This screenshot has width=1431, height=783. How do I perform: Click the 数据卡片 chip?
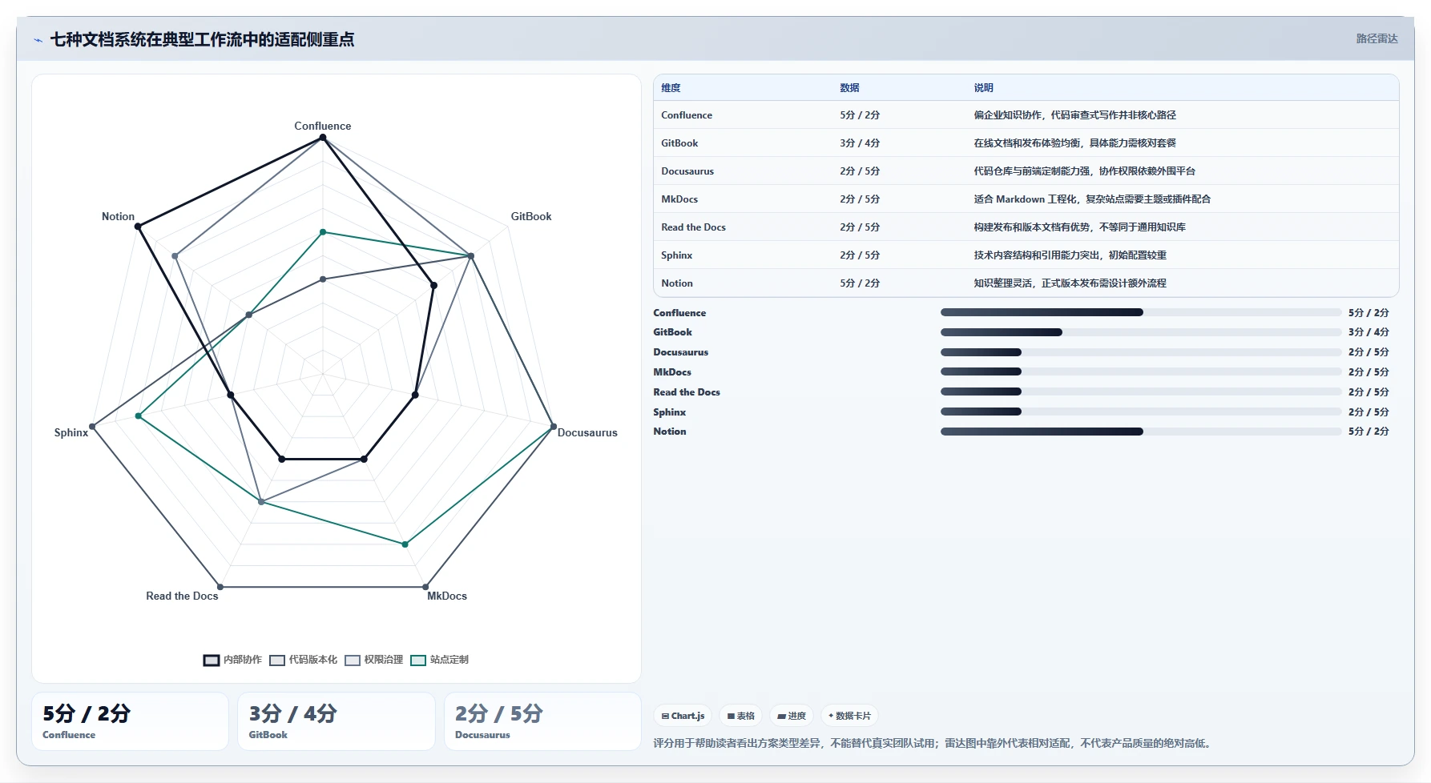tap(849, 716)
